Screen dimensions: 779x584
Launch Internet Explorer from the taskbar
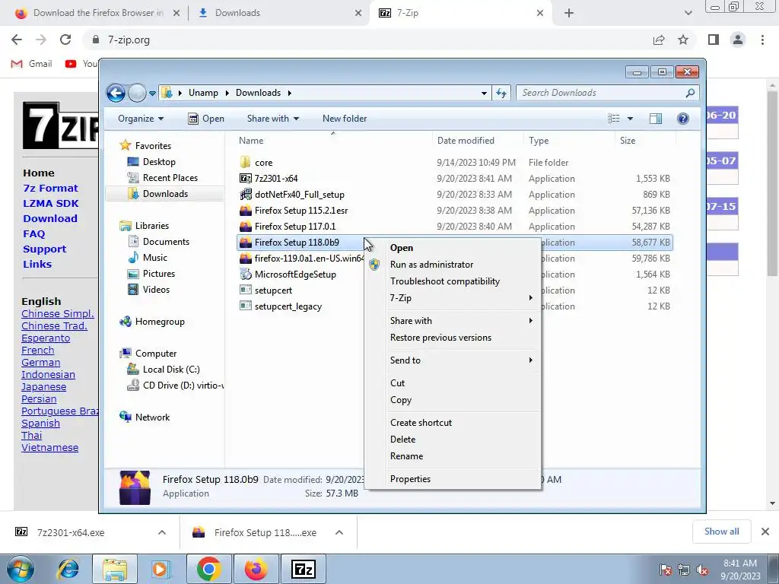click(x=68, y=569)
